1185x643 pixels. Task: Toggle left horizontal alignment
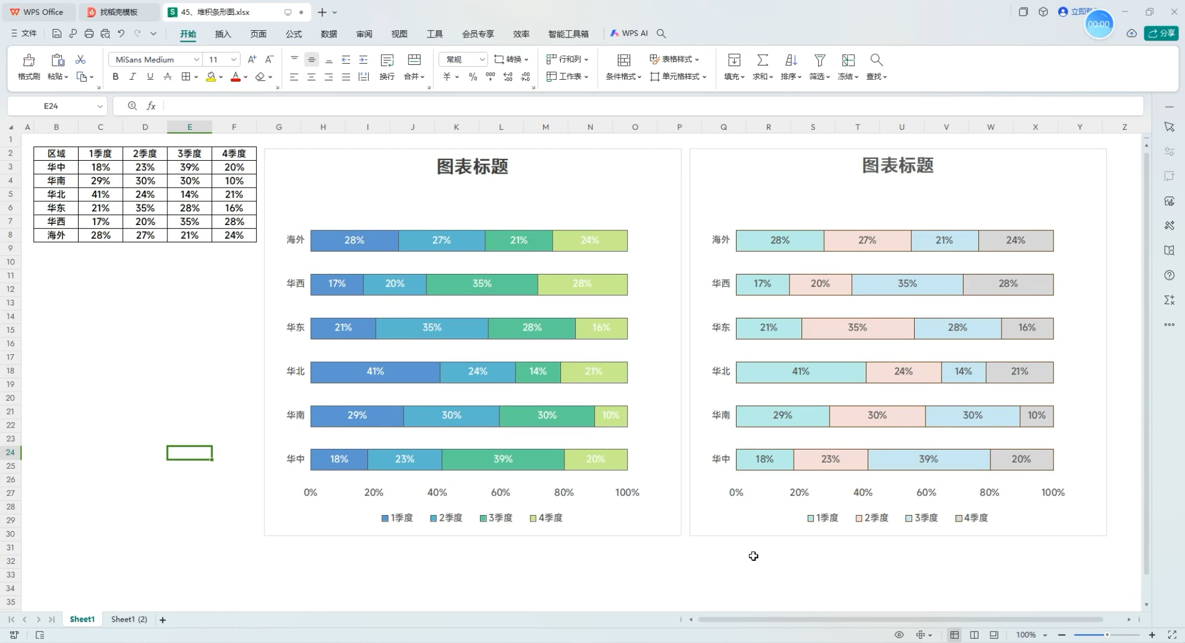[294, 77]
